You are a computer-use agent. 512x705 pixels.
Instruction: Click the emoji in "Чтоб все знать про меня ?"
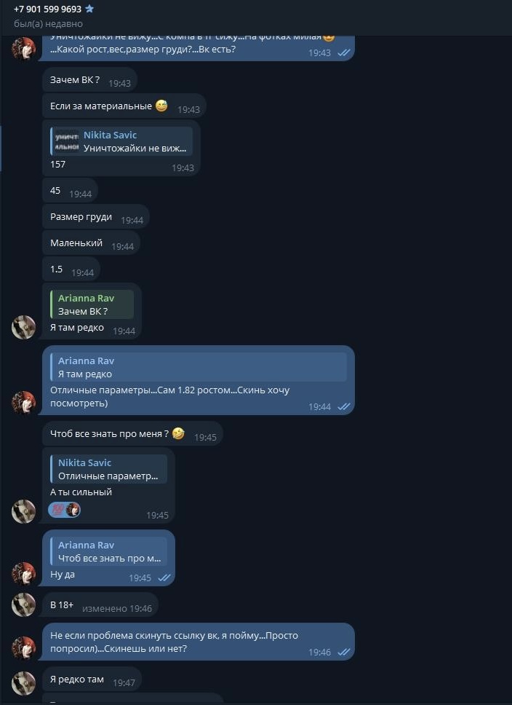click(x=178, y=433)
